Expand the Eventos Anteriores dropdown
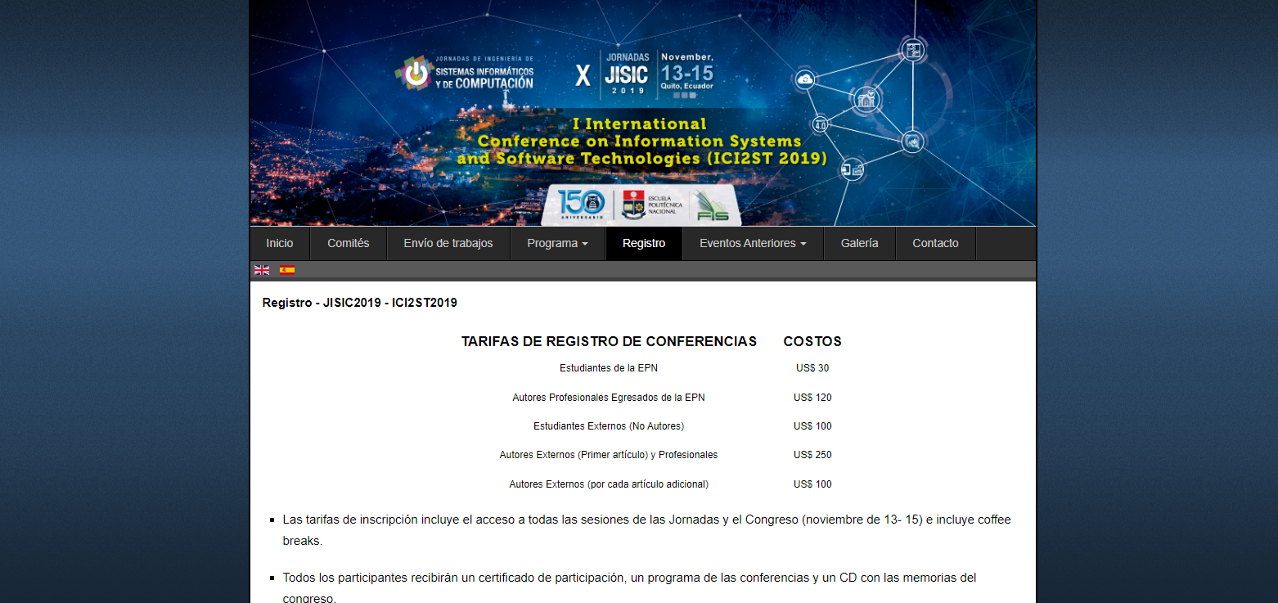The image size is (1278, 603). click(x=752, y=243)
